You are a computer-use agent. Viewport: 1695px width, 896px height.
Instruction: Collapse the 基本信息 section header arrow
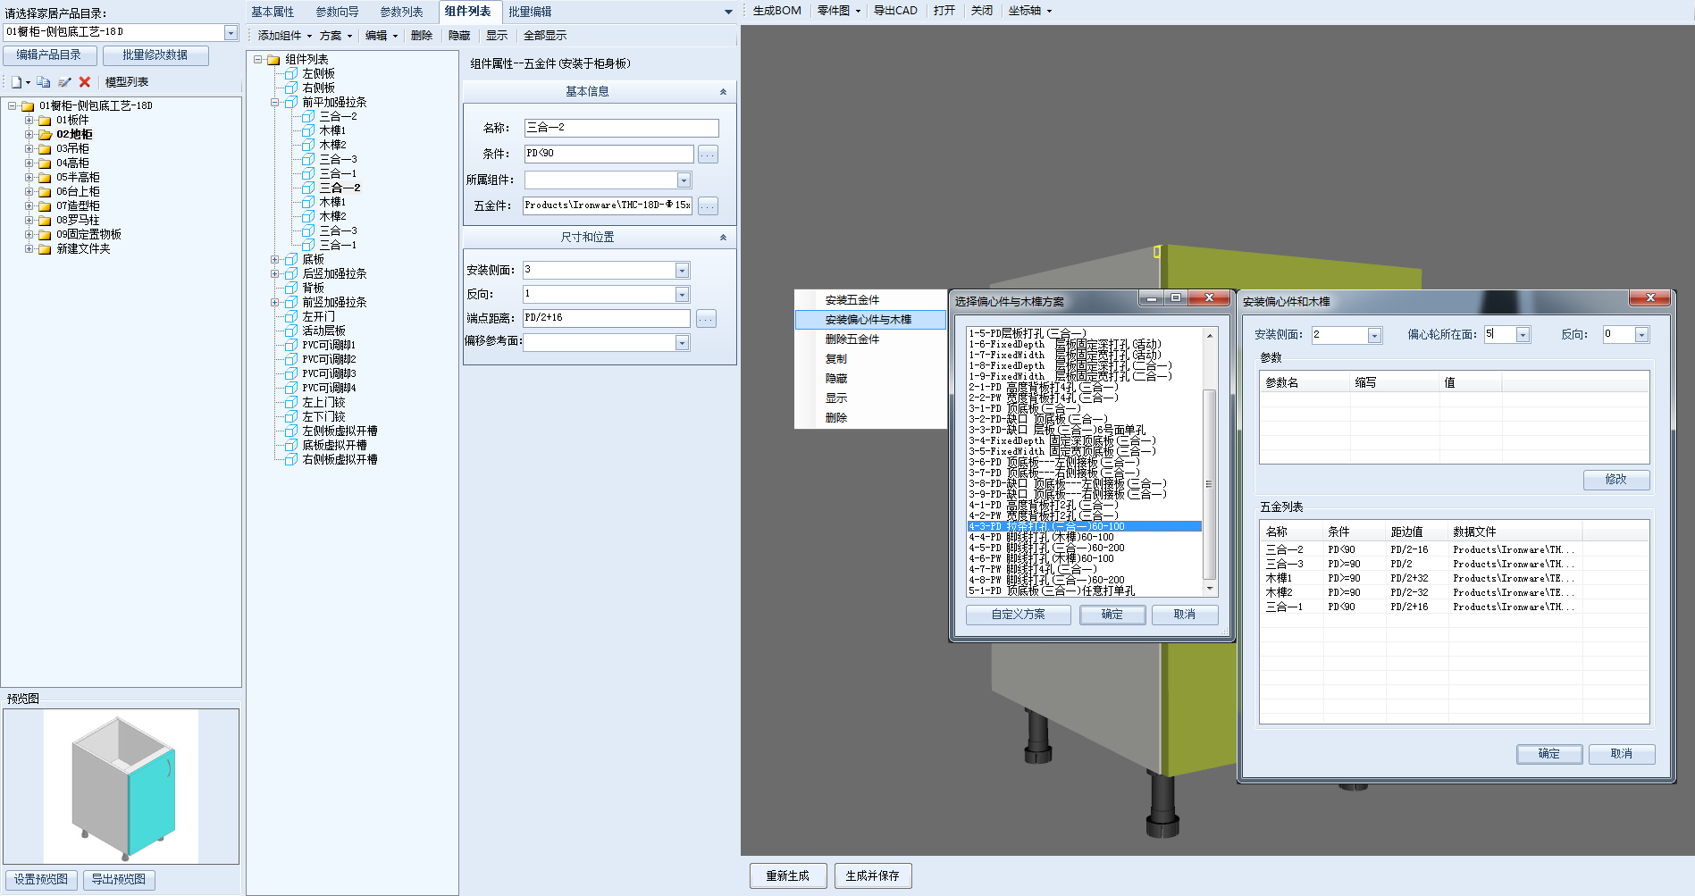(723, 92)
